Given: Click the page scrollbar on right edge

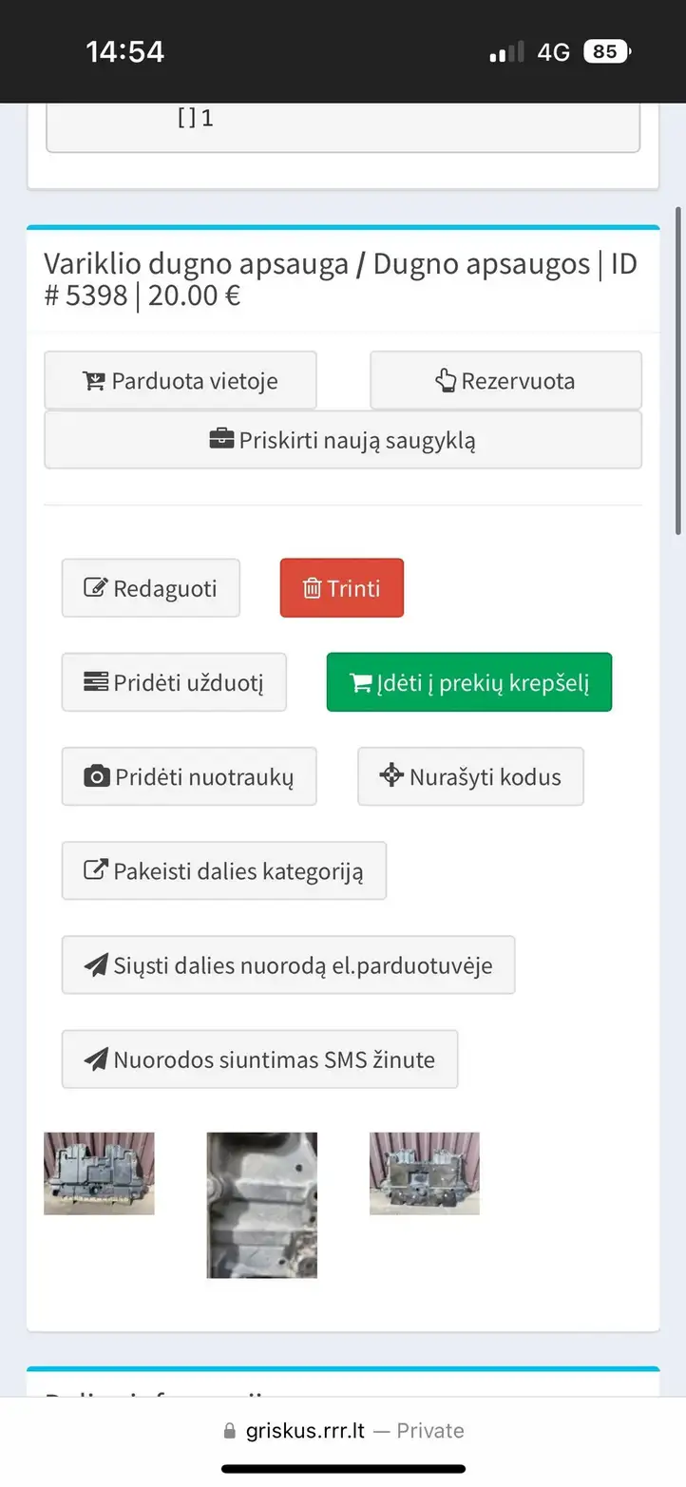Looking at the screenshot, I should [x=678, y=371].
